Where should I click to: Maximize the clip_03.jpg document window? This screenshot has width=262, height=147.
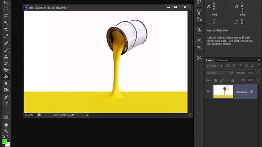click(x=176, y=7)
